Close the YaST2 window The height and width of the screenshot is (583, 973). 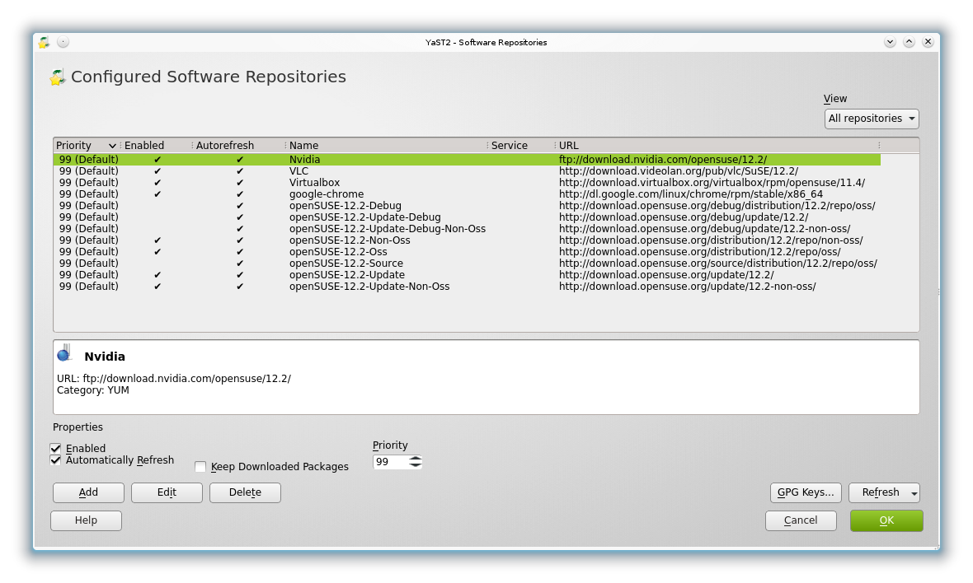928,42
